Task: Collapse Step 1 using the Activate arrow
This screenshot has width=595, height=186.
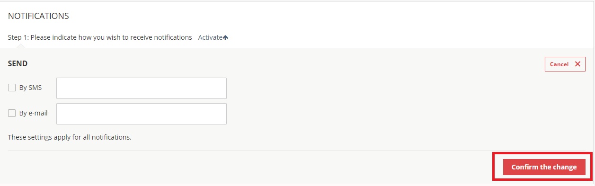Action: (x=225, y=37)
